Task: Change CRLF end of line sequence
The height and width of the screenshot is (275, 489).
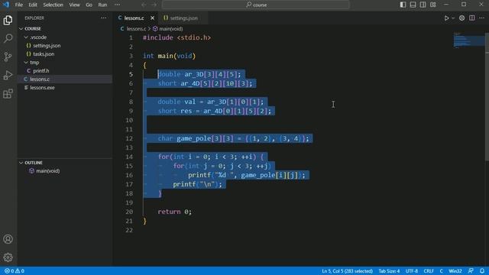Action: coord(429,271)
